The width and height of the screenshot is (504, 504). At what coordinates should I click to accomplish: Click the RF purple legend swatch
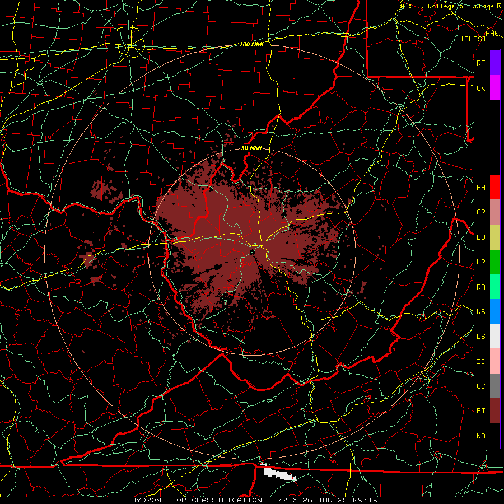(x=494, y=63)
